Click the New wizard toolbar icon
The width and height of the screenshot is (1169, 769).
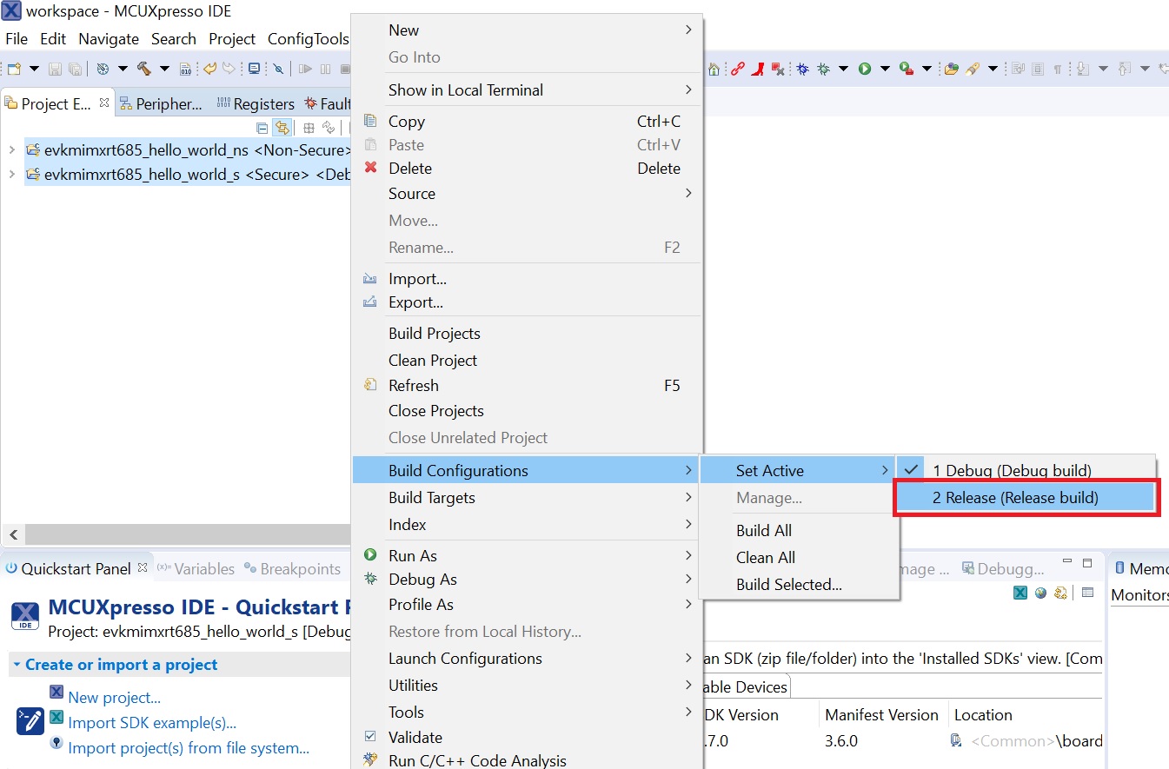(x=14, y=69)
